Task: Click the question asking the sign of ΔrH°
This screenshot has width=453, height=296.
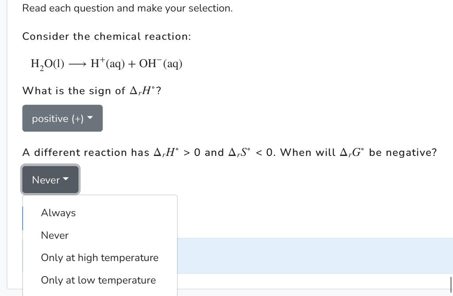Action: (92, 91)
